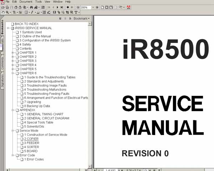Go to 4 Troubleshooting Malfunctions bookmark

click(x=45, y=89)
